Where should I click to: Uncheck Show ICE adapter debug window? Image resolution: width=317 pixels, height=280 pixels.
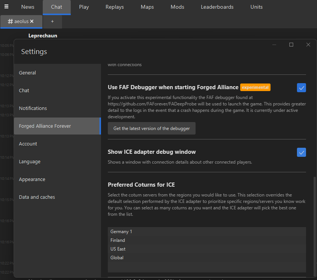click(x=301, y=152)
